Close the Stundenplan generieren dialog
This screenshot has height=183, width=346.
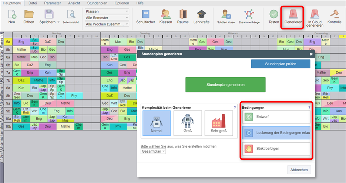(311, 54)
